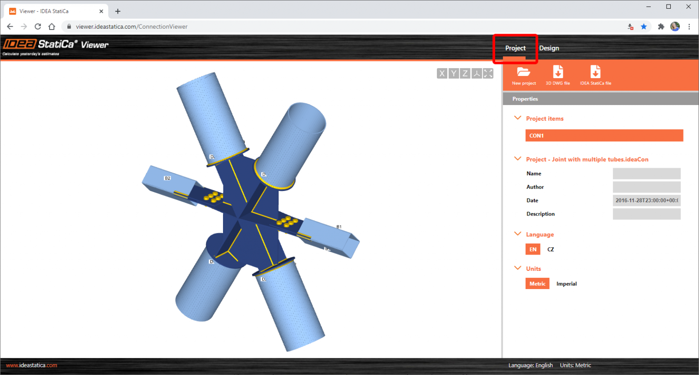
Task: Keep EN as the active language
Action: coord(532,249)
